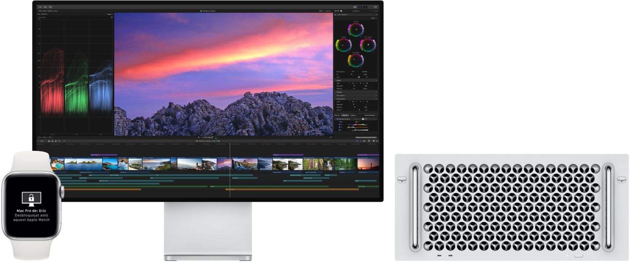Toggle the Màscara de color checkbox
This screenshot has width=630, height=262.
click(x=337, y=119)
